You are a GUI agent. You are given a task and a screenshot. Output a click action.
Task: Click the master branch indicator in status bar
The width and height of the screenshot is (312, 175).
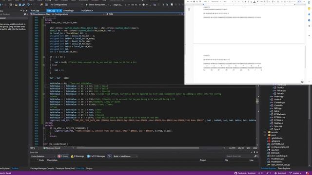pyautogui.click(x=296, y=173)
